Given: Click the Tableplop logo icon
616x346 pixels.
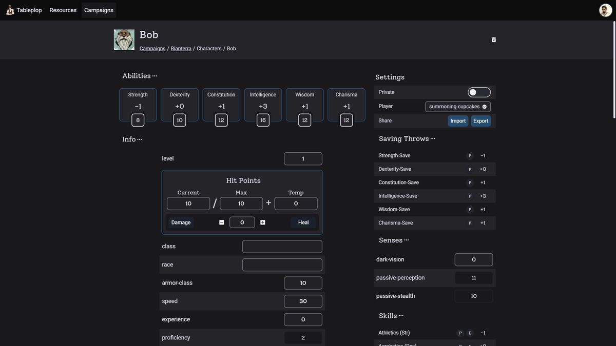Looking at the screenshot, I should coord(10,10).
